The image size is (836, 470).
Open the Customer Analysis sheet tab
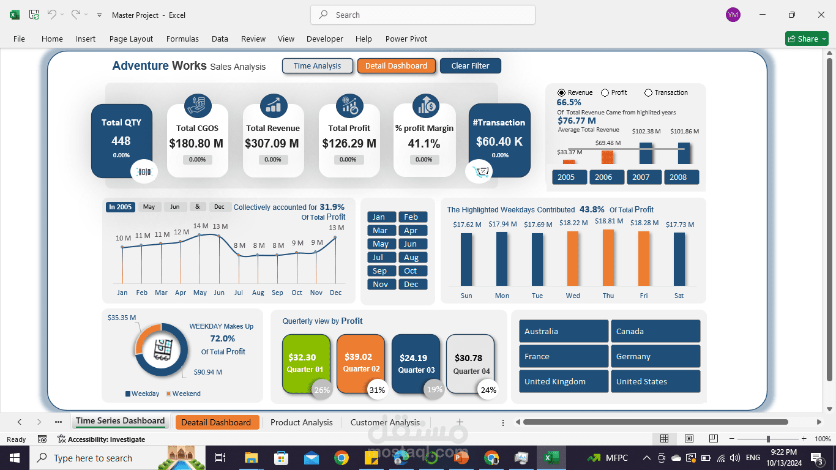[x=385, y=422]
